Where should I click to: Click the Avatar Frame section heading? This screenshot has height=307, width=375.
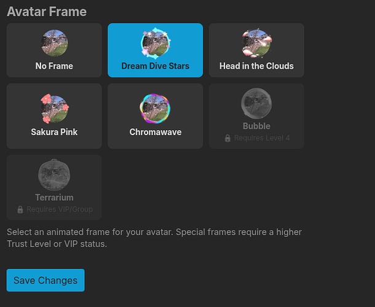pos(47,12)
